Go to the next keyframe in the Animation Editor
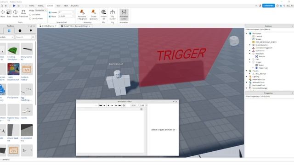This screenshot has width=294, height=165. point(116,105)
